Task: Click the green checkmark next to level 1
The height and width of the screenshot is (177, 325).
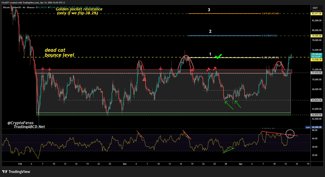Action: (x=218, y=56)
